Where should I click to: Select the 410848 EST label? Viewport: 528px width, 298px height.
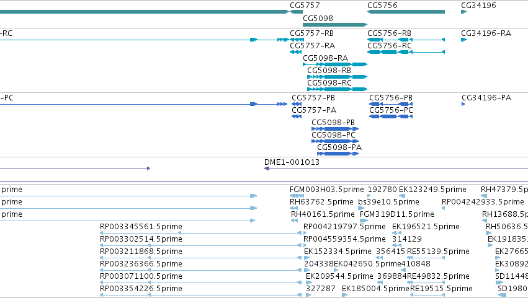click(416, 264)
